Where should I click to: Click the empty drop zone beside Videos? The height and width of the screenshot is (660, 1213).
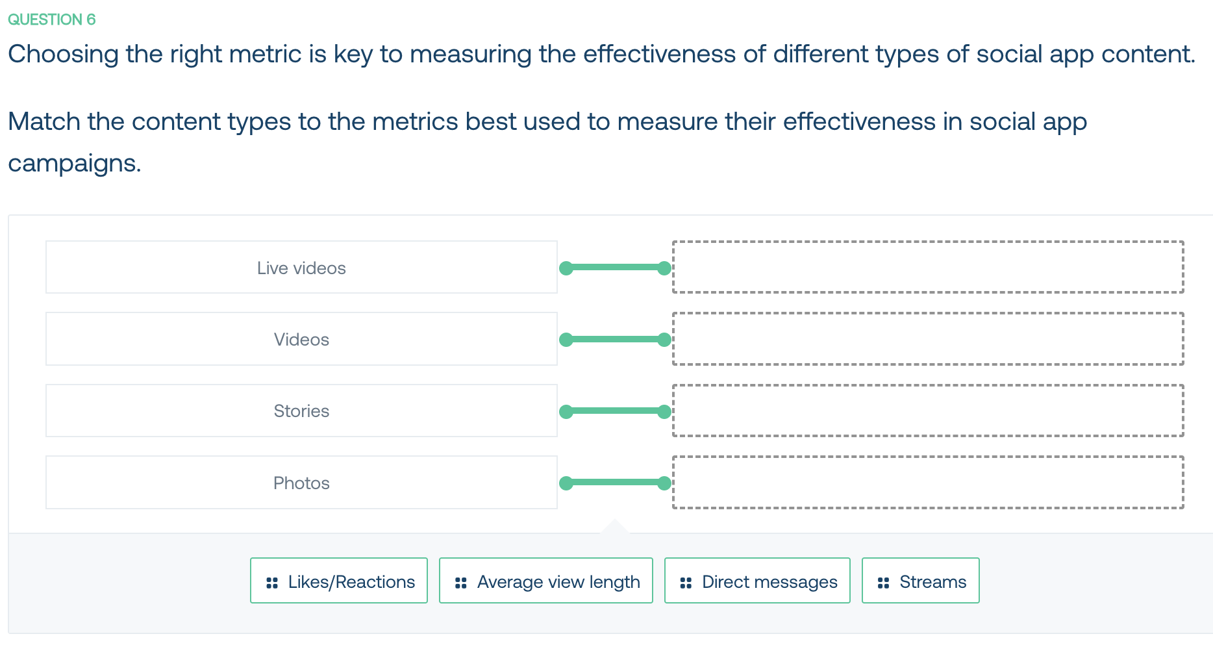pos(928,339)
